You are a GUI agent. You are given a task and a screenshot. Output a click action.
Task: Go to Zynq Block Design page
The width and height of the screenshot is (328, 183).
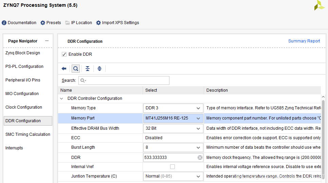[x=23, y=53]
